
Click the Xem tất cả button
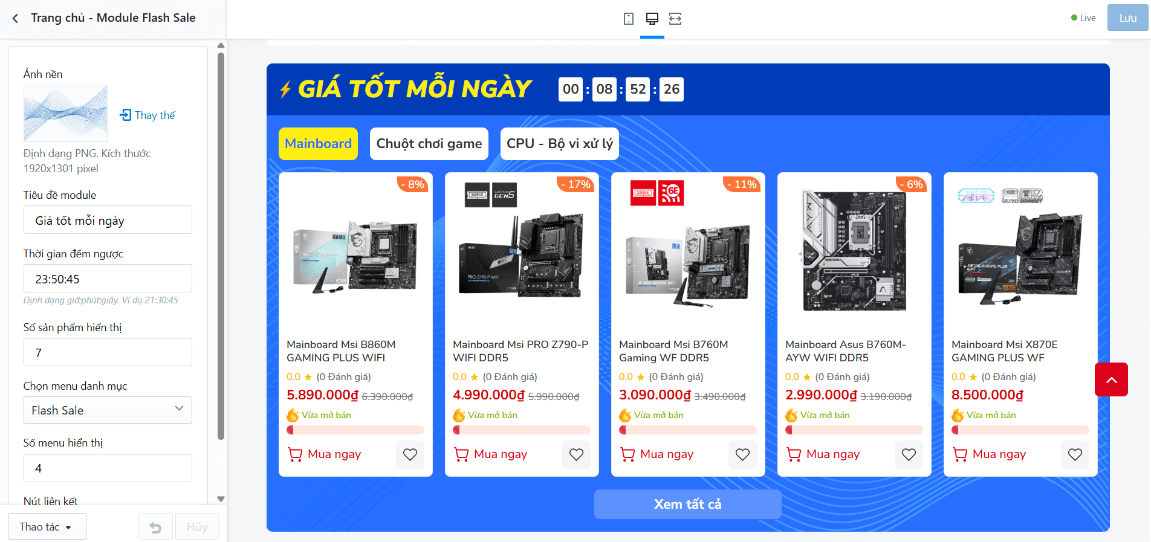pos(688,505)
